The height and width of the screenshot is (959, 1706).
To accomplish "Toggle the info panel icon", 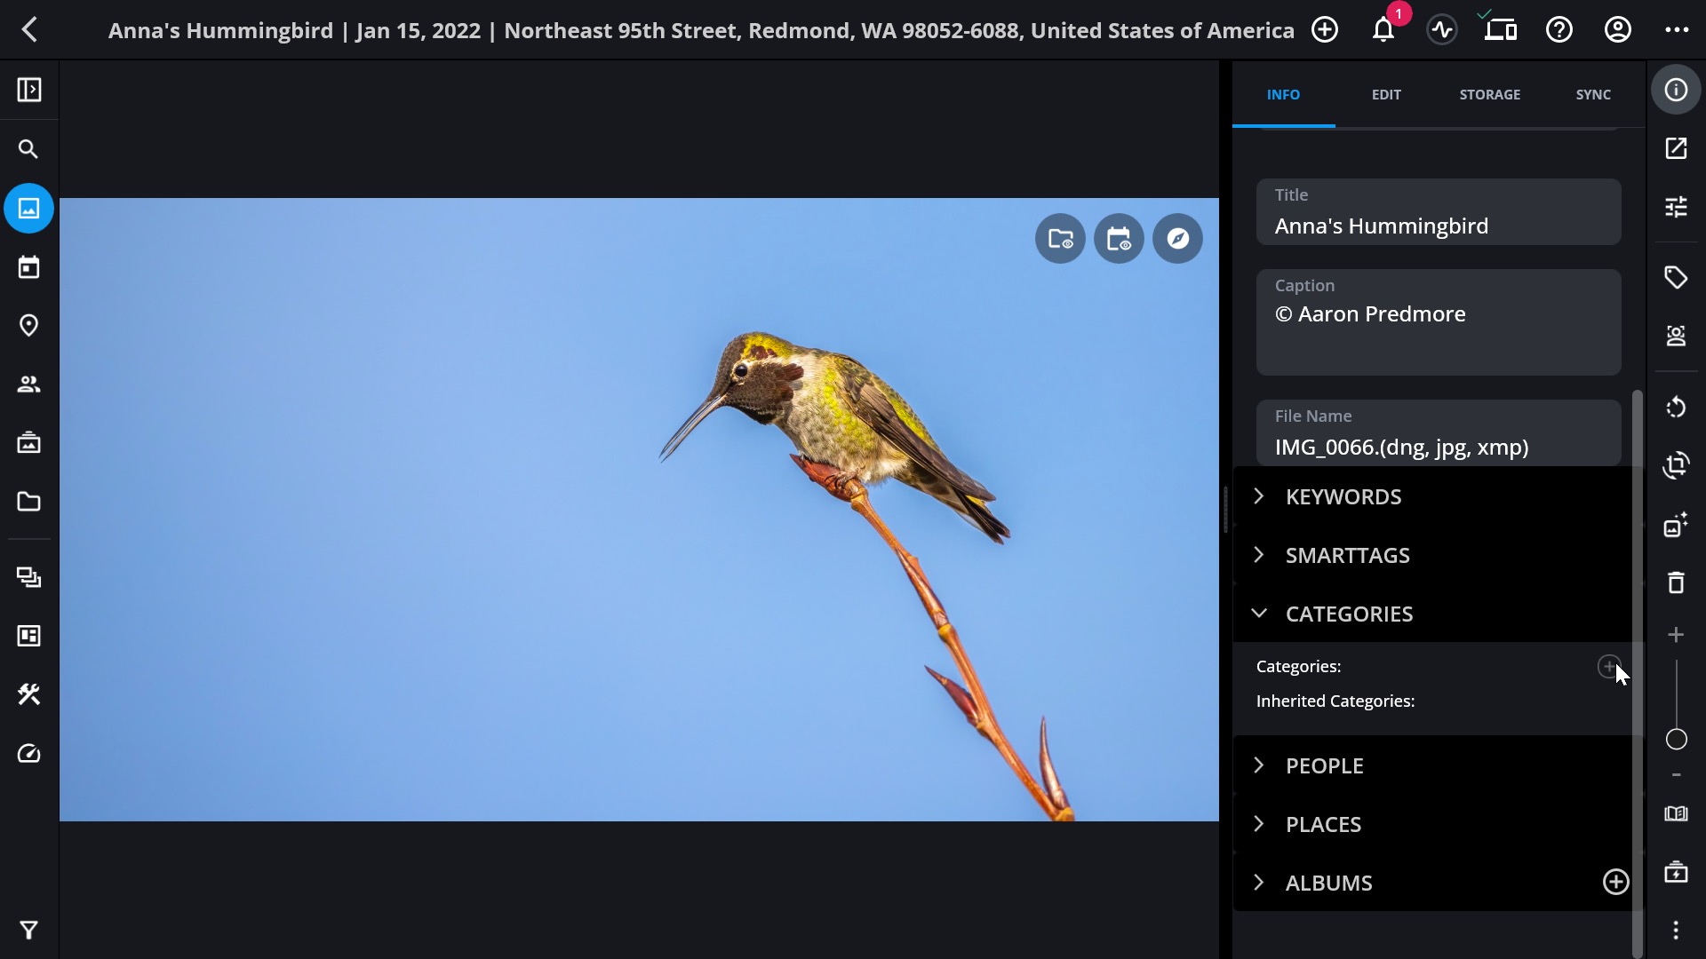I will pyautogui.click(x=1676, y=90).
